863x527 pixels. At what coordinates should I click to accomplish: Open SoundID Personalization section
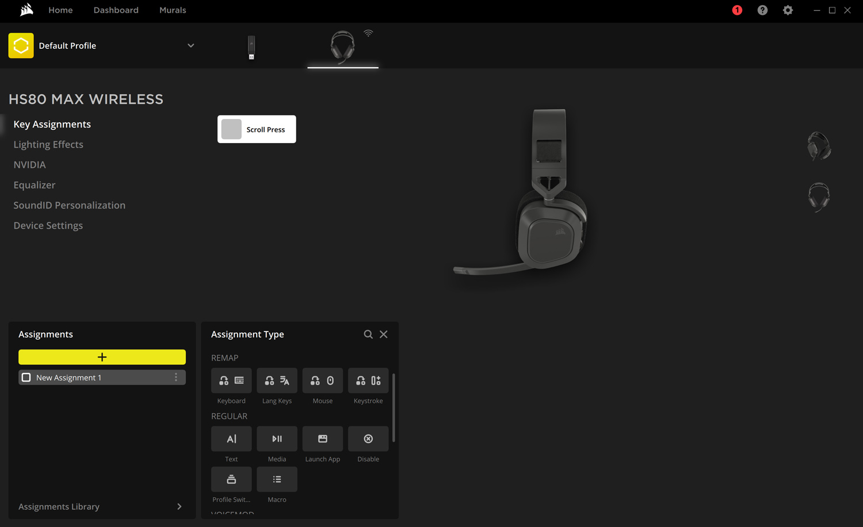coord(70,205)
